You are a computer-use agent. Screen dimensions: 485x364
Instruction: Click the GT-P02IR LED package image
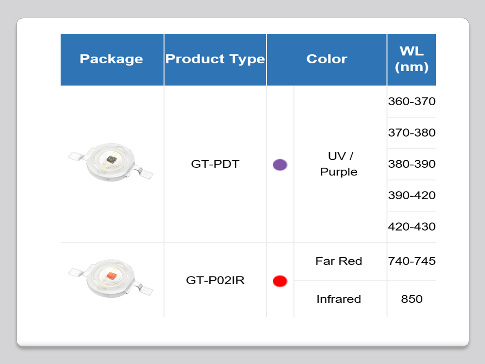pos(111,278)
